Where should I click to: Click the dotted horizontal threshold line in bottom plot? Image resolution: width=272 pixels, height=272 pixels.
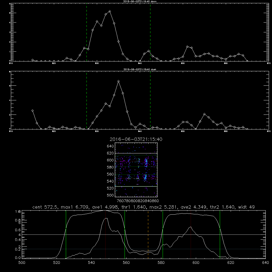click(144, 249)
